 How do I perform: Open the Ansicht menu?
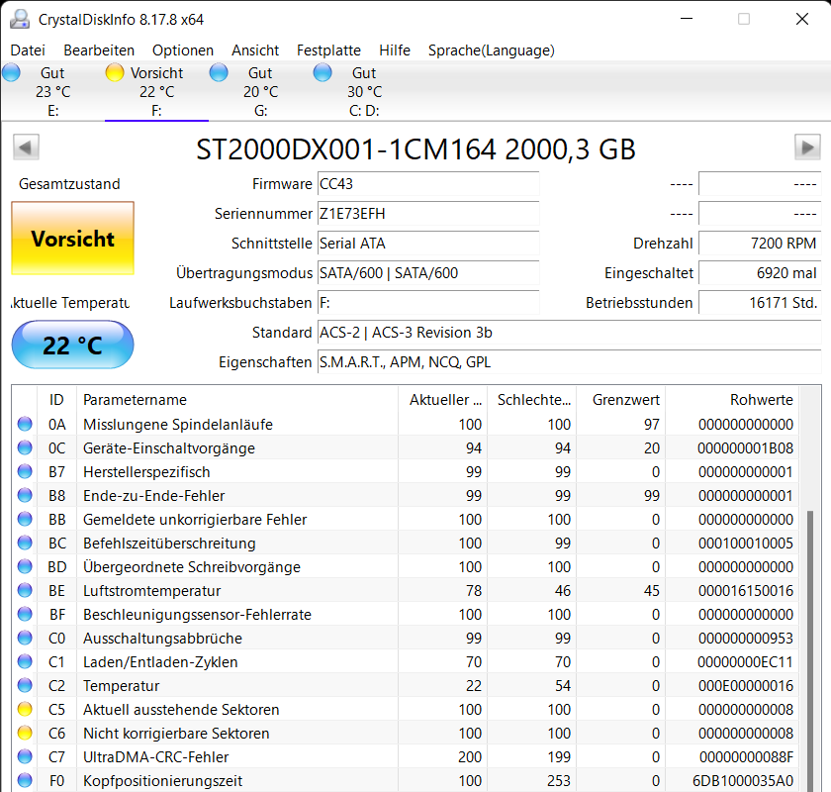click(x=255, y=50)
